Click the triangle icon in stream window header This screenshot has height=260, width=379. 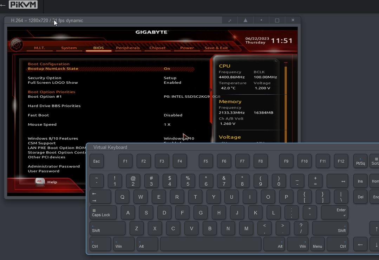point(245,20)
